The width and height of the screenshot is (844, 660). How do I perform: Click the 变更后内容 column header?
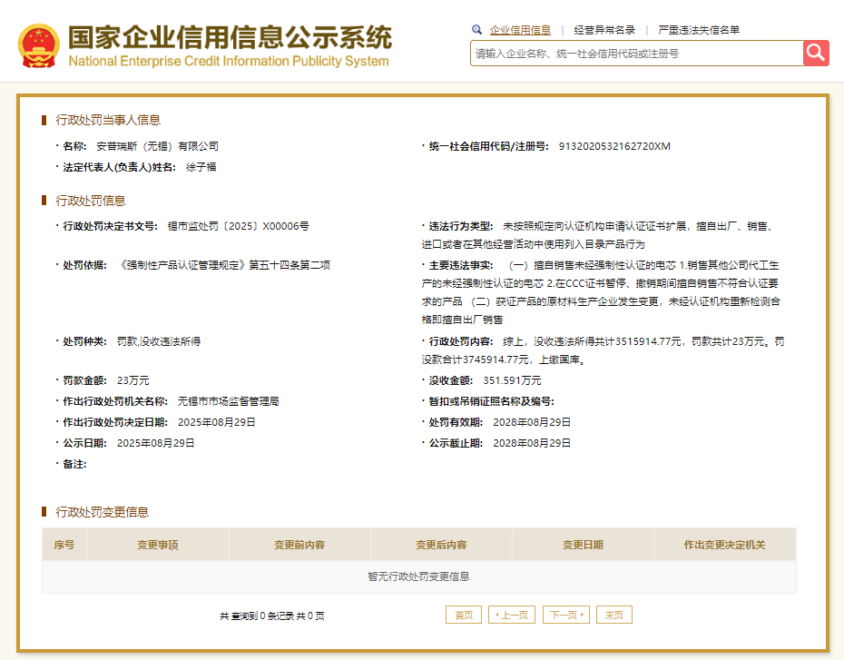pos(441,545)
